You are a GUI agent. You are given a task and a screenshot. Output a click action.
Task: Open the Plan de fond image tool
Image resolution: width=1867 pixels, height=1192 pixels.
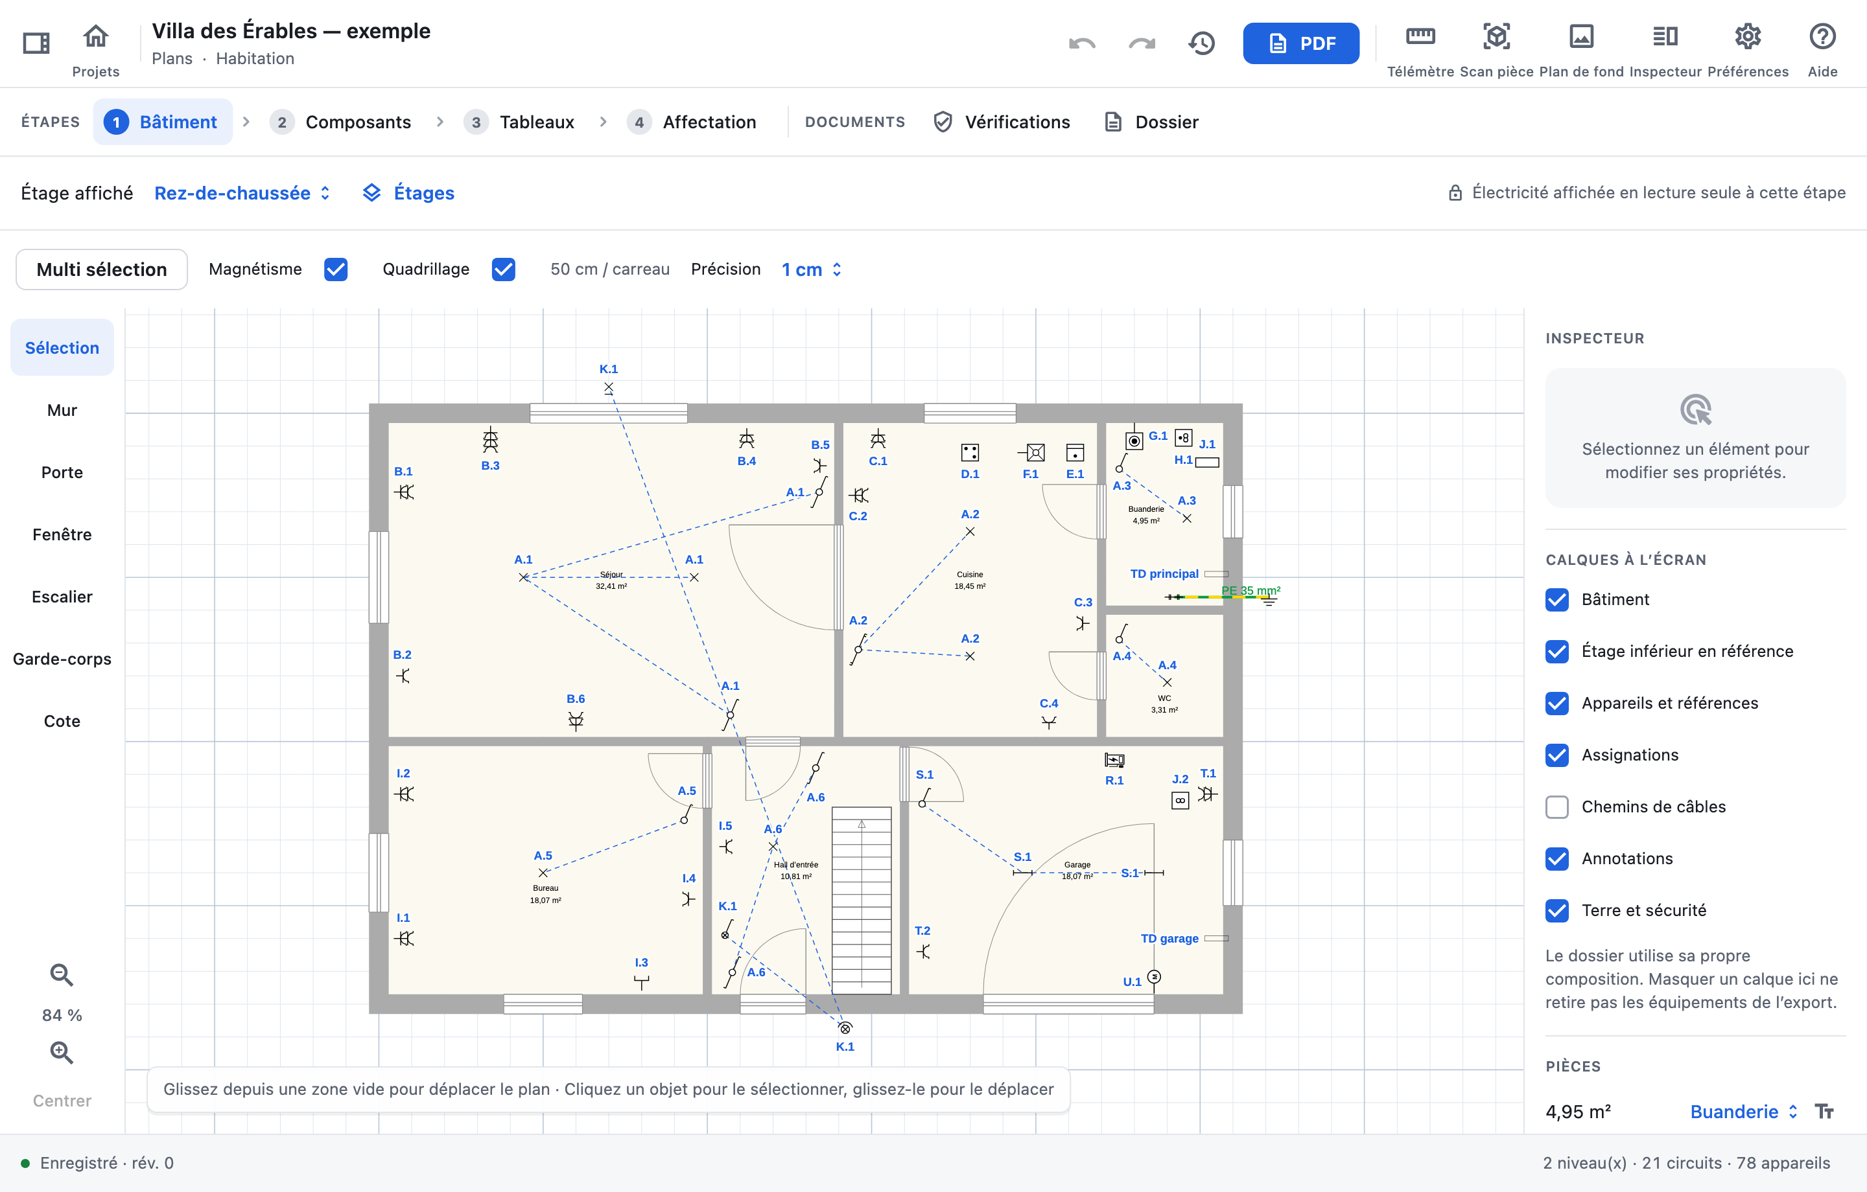click(1581, 36)
